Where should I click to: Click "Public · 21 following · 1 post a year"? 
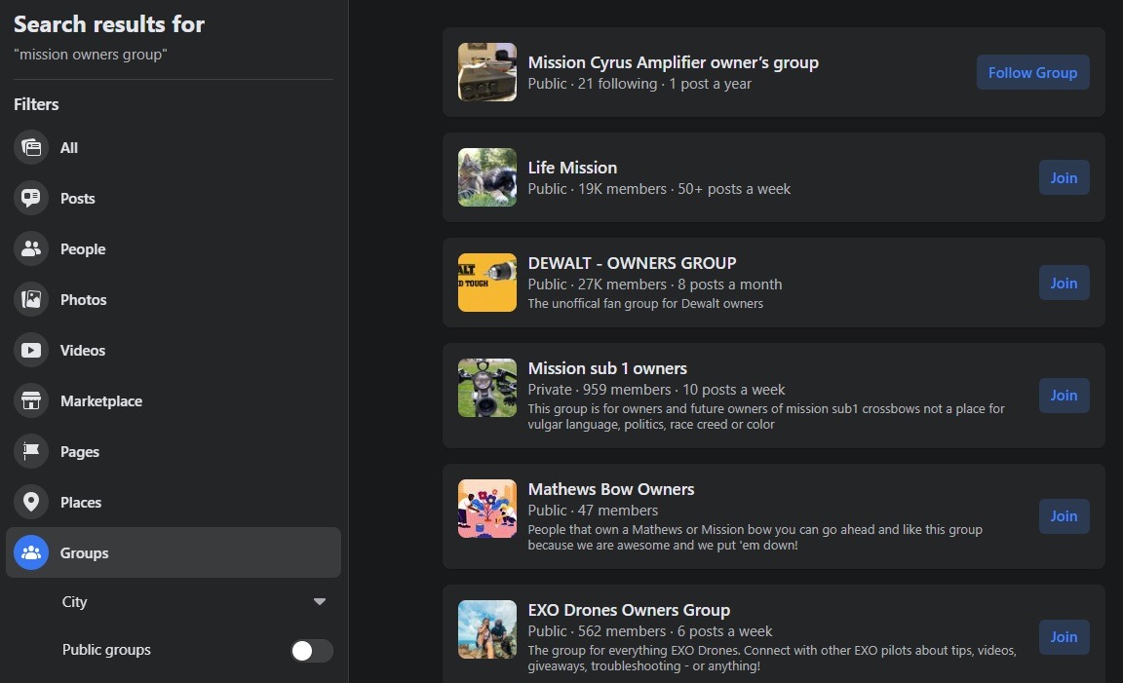[639, 84]
